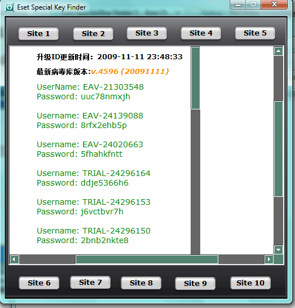Viewport: 295px width, 308px height.
Task: Load keys from Site 2
Action: [93, 34]
